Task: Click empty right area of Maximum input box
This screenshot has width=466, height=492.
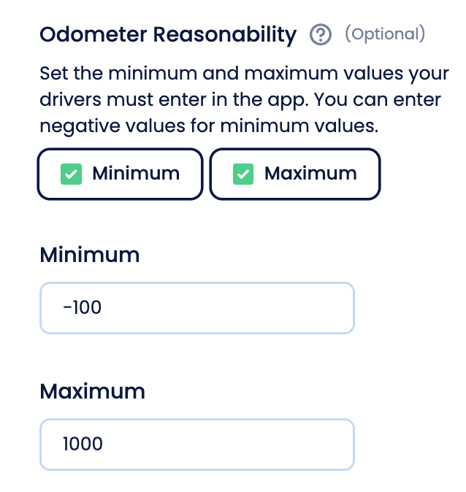Action: (x=251, y=445)
